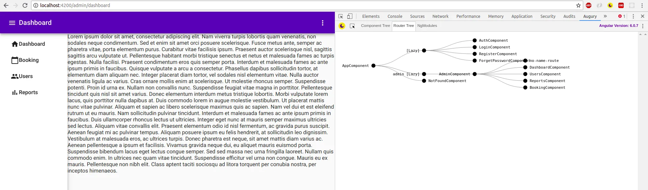The image size is (648, 190).
Task: Switch to Component Tree view
Action: click(x=375, y=26)
